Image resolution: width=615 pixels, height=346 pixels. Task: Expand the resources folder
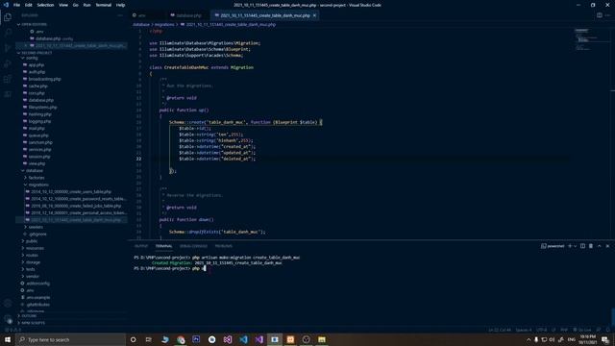tap(35, 248)
